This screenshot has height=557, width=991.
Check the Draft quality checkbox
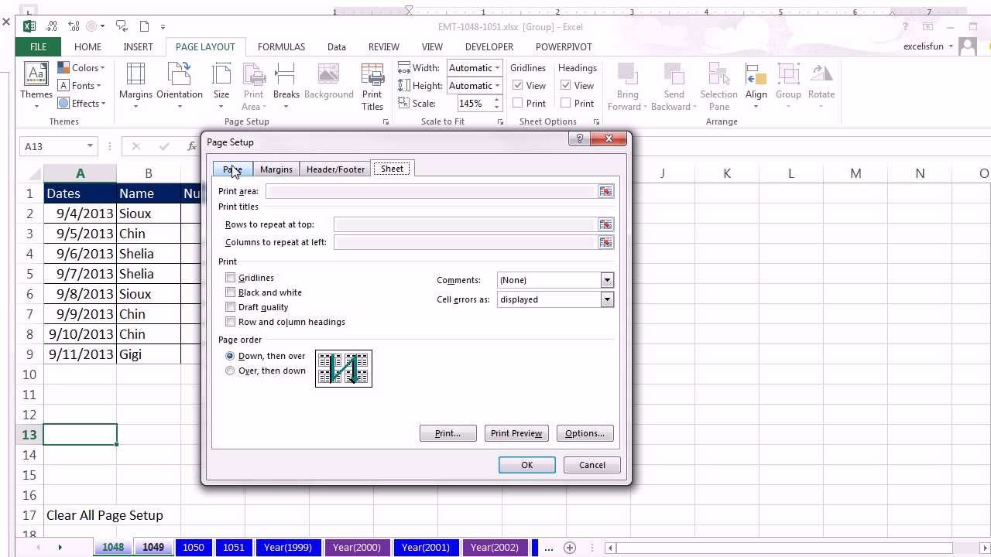click(x=230, y=306)
